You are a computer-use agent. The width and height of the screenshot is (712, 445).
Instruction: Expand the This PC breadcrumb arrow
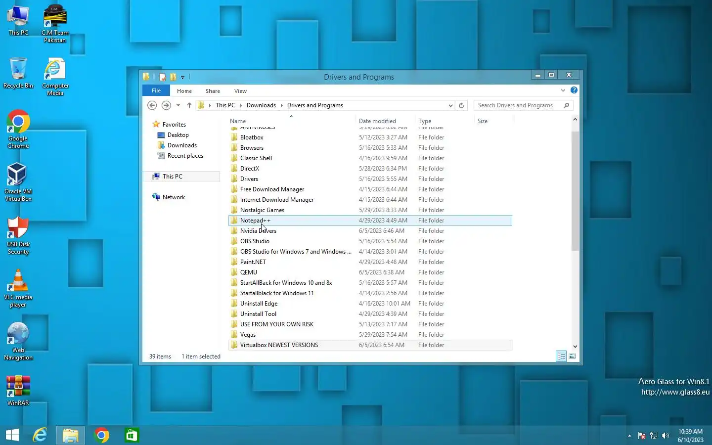(x=241, y=105)
